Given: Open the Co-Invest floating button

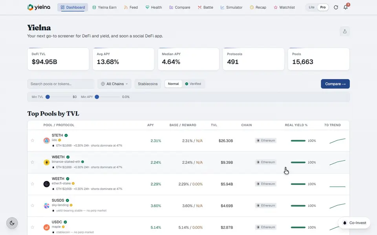Looking at the screenshot, I should [354, 223].
